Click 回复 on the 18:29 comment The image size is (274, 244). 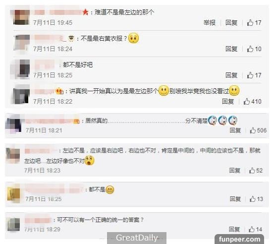point(234,229)
